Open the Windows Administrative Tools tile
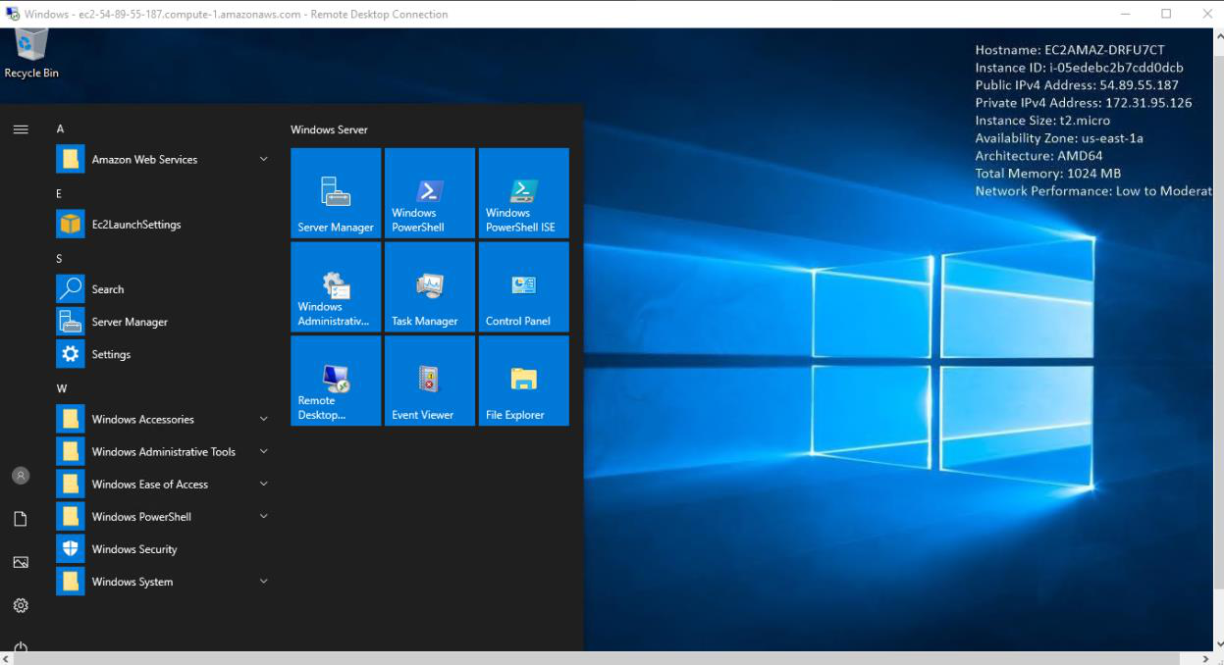Screen dimensions: 1224x665 (x=336, y=287)
